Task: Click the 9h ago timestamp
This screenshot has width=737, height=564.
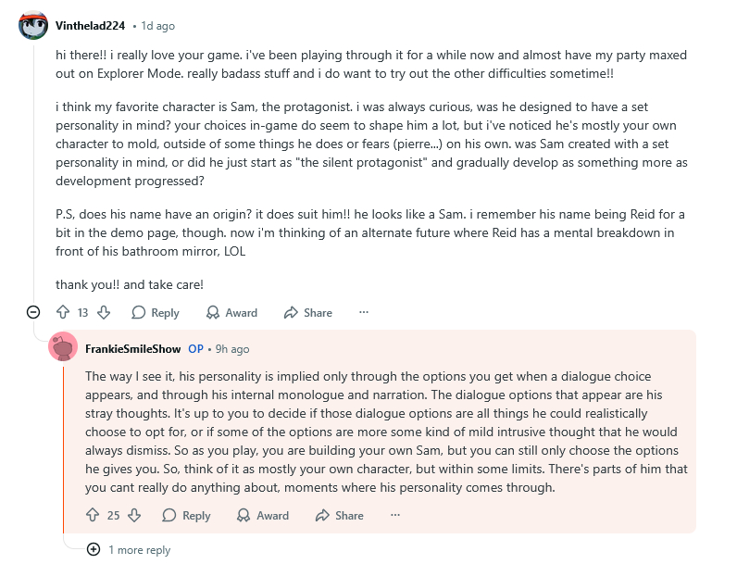Action: [x=232, y=349]
